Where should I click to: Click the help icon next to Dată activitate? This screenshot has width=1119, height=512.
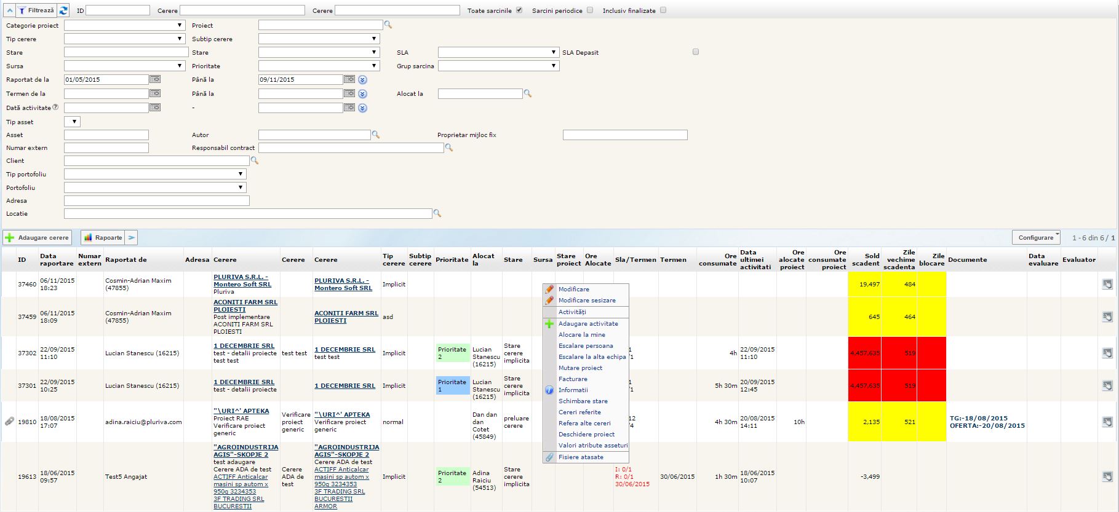[x=55, y=107]
